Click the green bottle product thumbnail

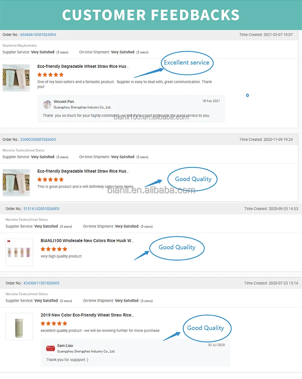[17, 327]
